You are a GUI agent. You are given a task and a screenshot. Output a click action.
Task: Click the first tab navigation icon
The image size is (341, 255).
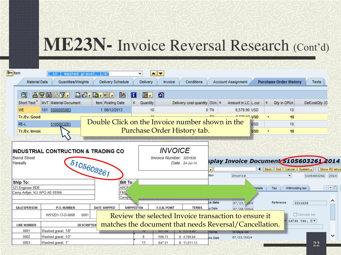pyautogui.click(x=326, y=187)
